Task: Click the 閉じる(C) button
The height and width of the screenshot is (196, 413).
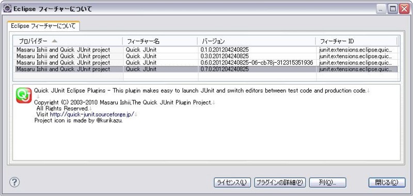Action: [387, 182]
